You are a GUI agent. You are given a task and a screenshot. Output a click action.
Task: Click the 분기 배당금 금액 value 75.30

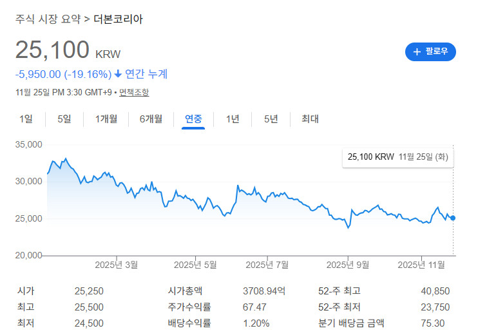(432, 323)
